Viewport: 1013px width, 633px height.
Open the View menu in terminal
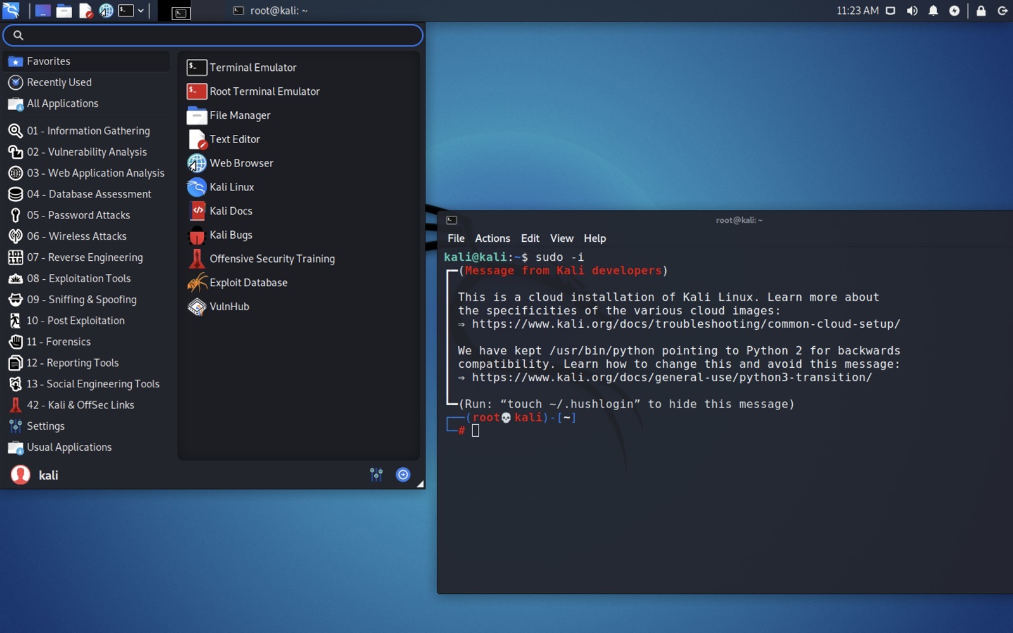point(562,239)
